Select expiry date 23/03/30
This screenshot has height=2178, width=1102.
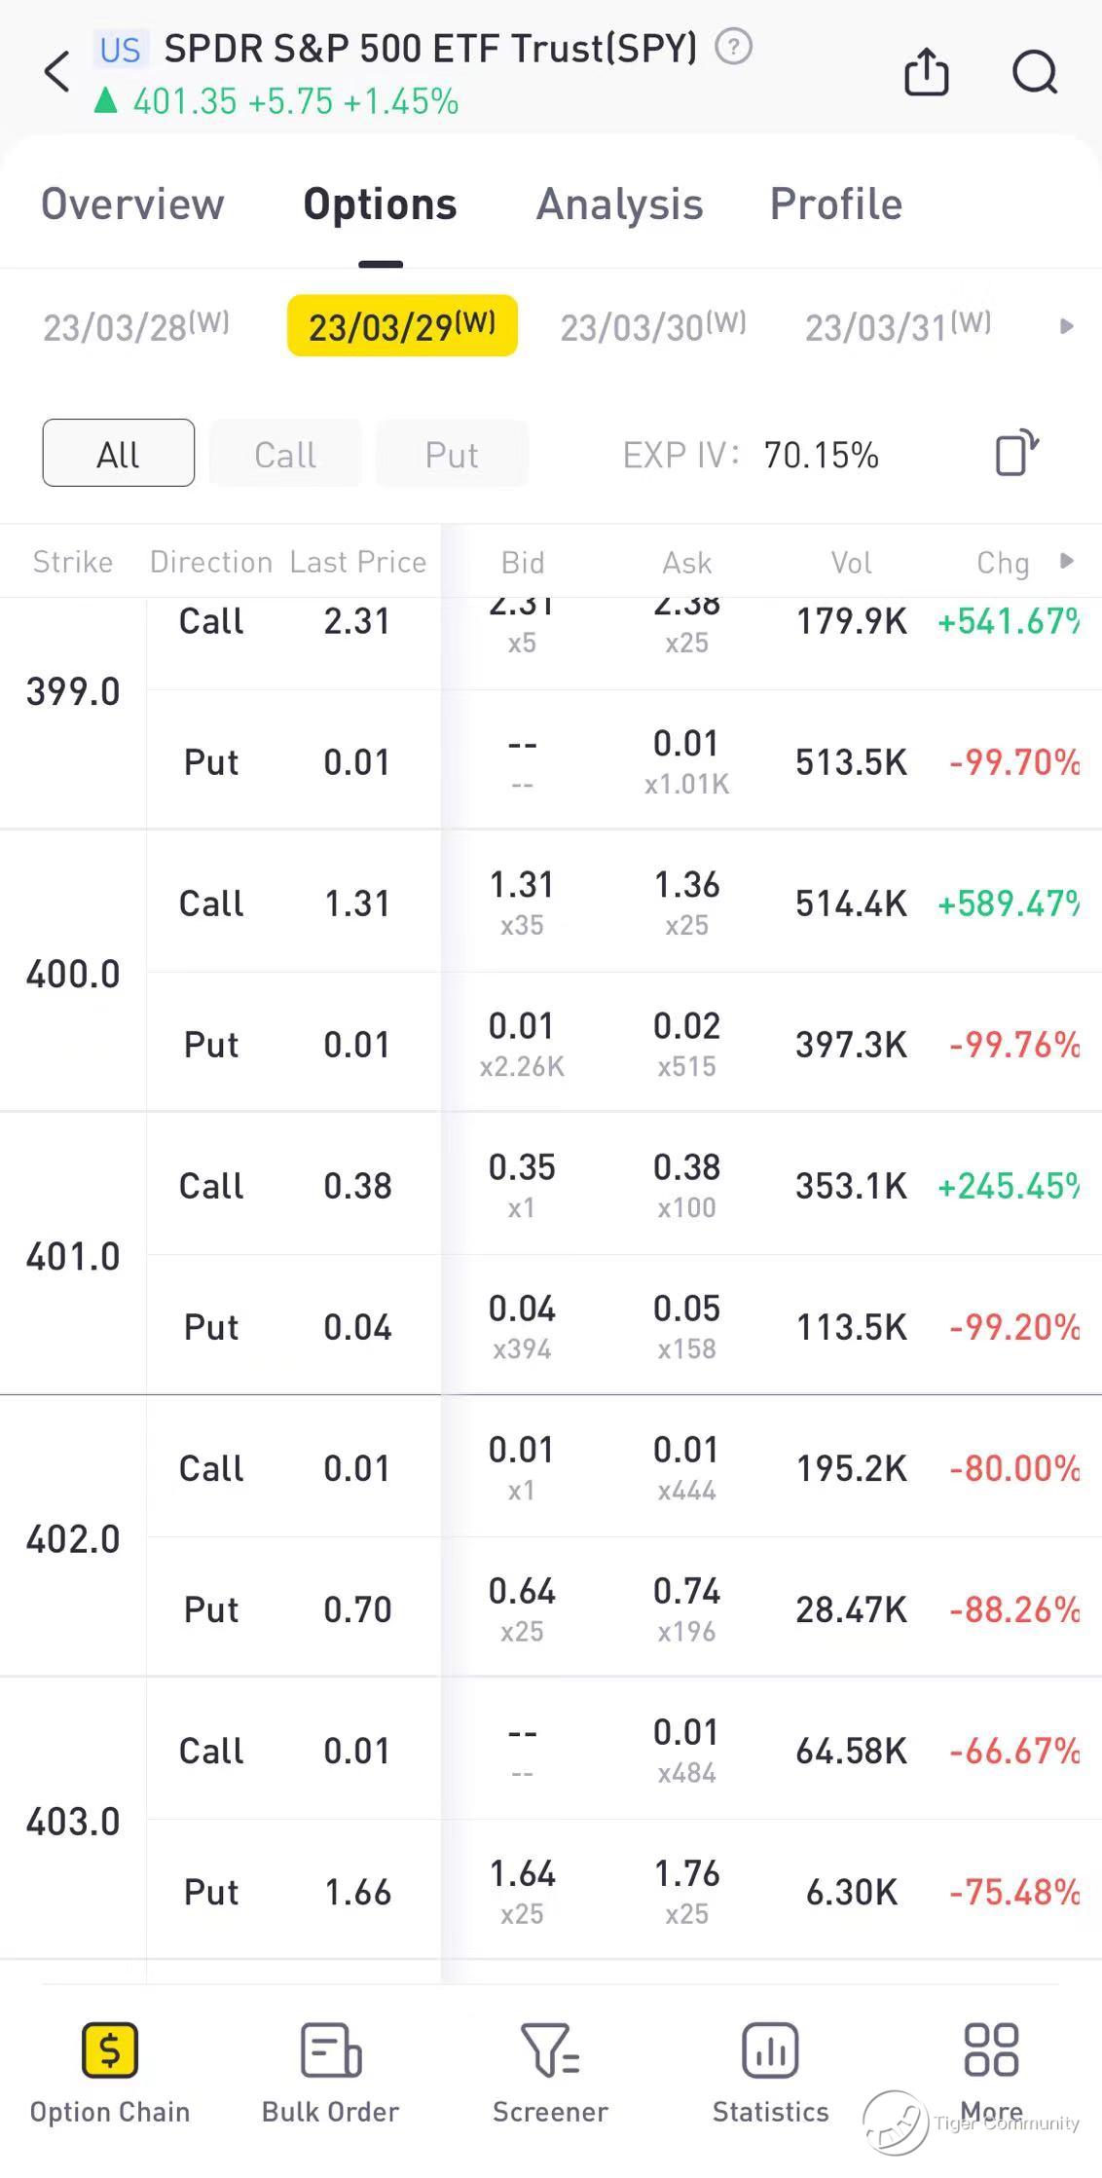653,326
